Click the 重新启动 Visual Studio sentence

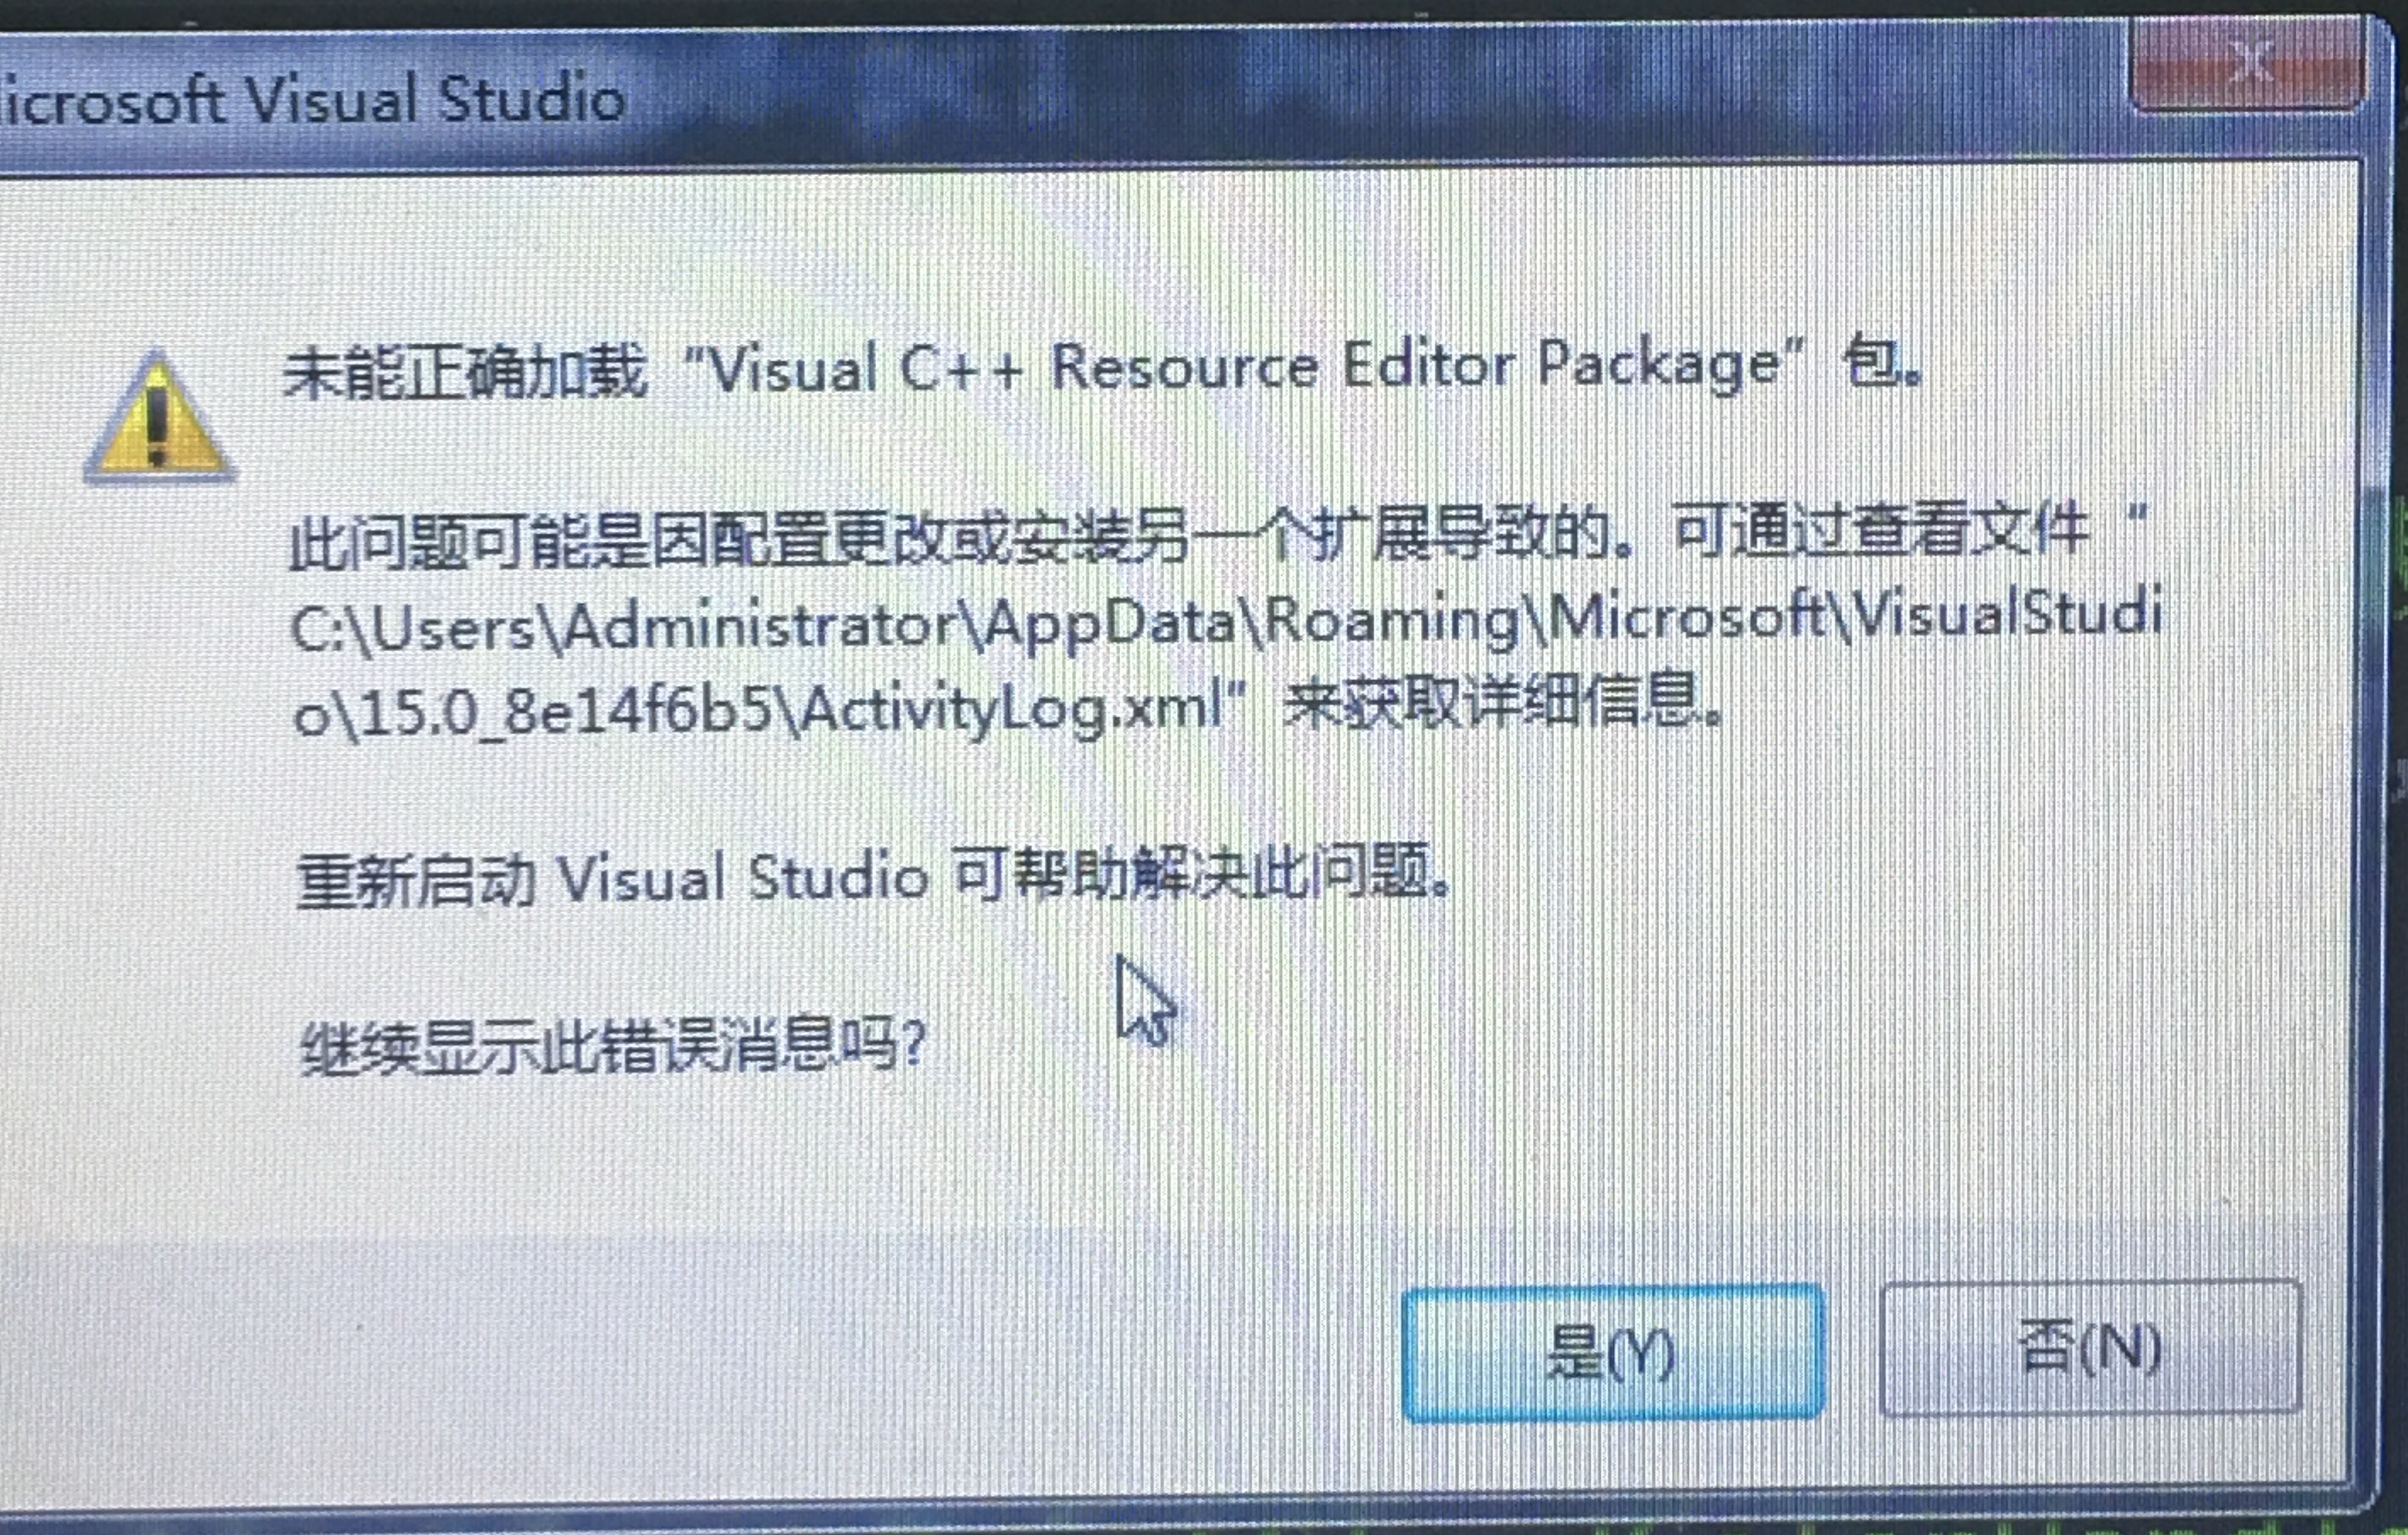pyautogui.click(x=872, y=877)
